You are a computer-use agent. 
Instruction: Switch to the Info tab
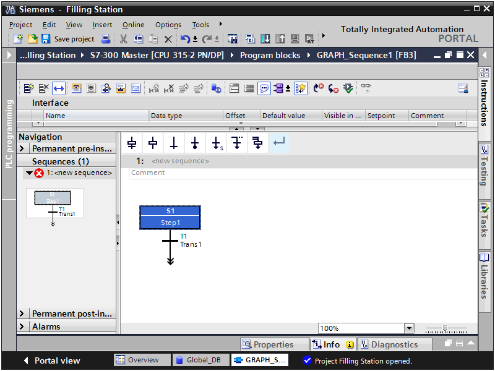(x=332, y=344)
